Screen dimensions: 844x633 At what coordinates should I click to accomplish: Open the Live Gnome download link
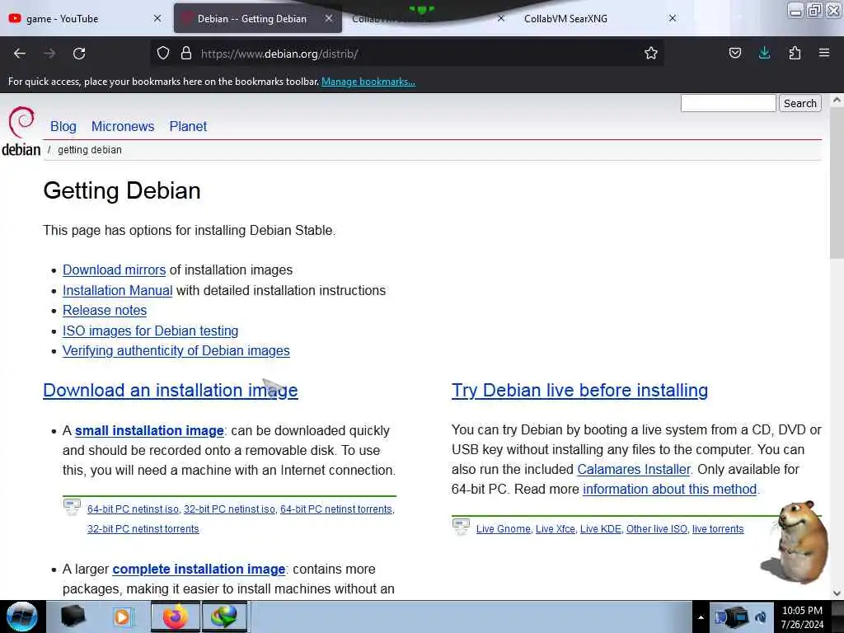[x=504, y=529]
